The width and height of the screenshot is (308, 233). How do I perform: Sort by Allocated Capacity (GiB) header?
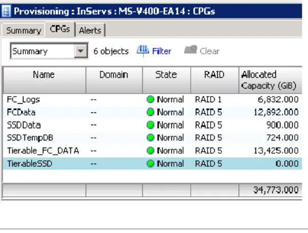coord(270,80)
